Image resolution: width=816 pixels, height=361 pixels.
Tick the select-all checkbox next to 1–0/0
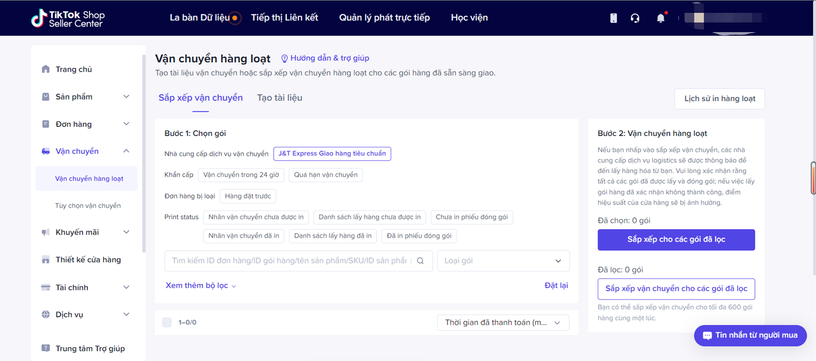coord(167,322)
